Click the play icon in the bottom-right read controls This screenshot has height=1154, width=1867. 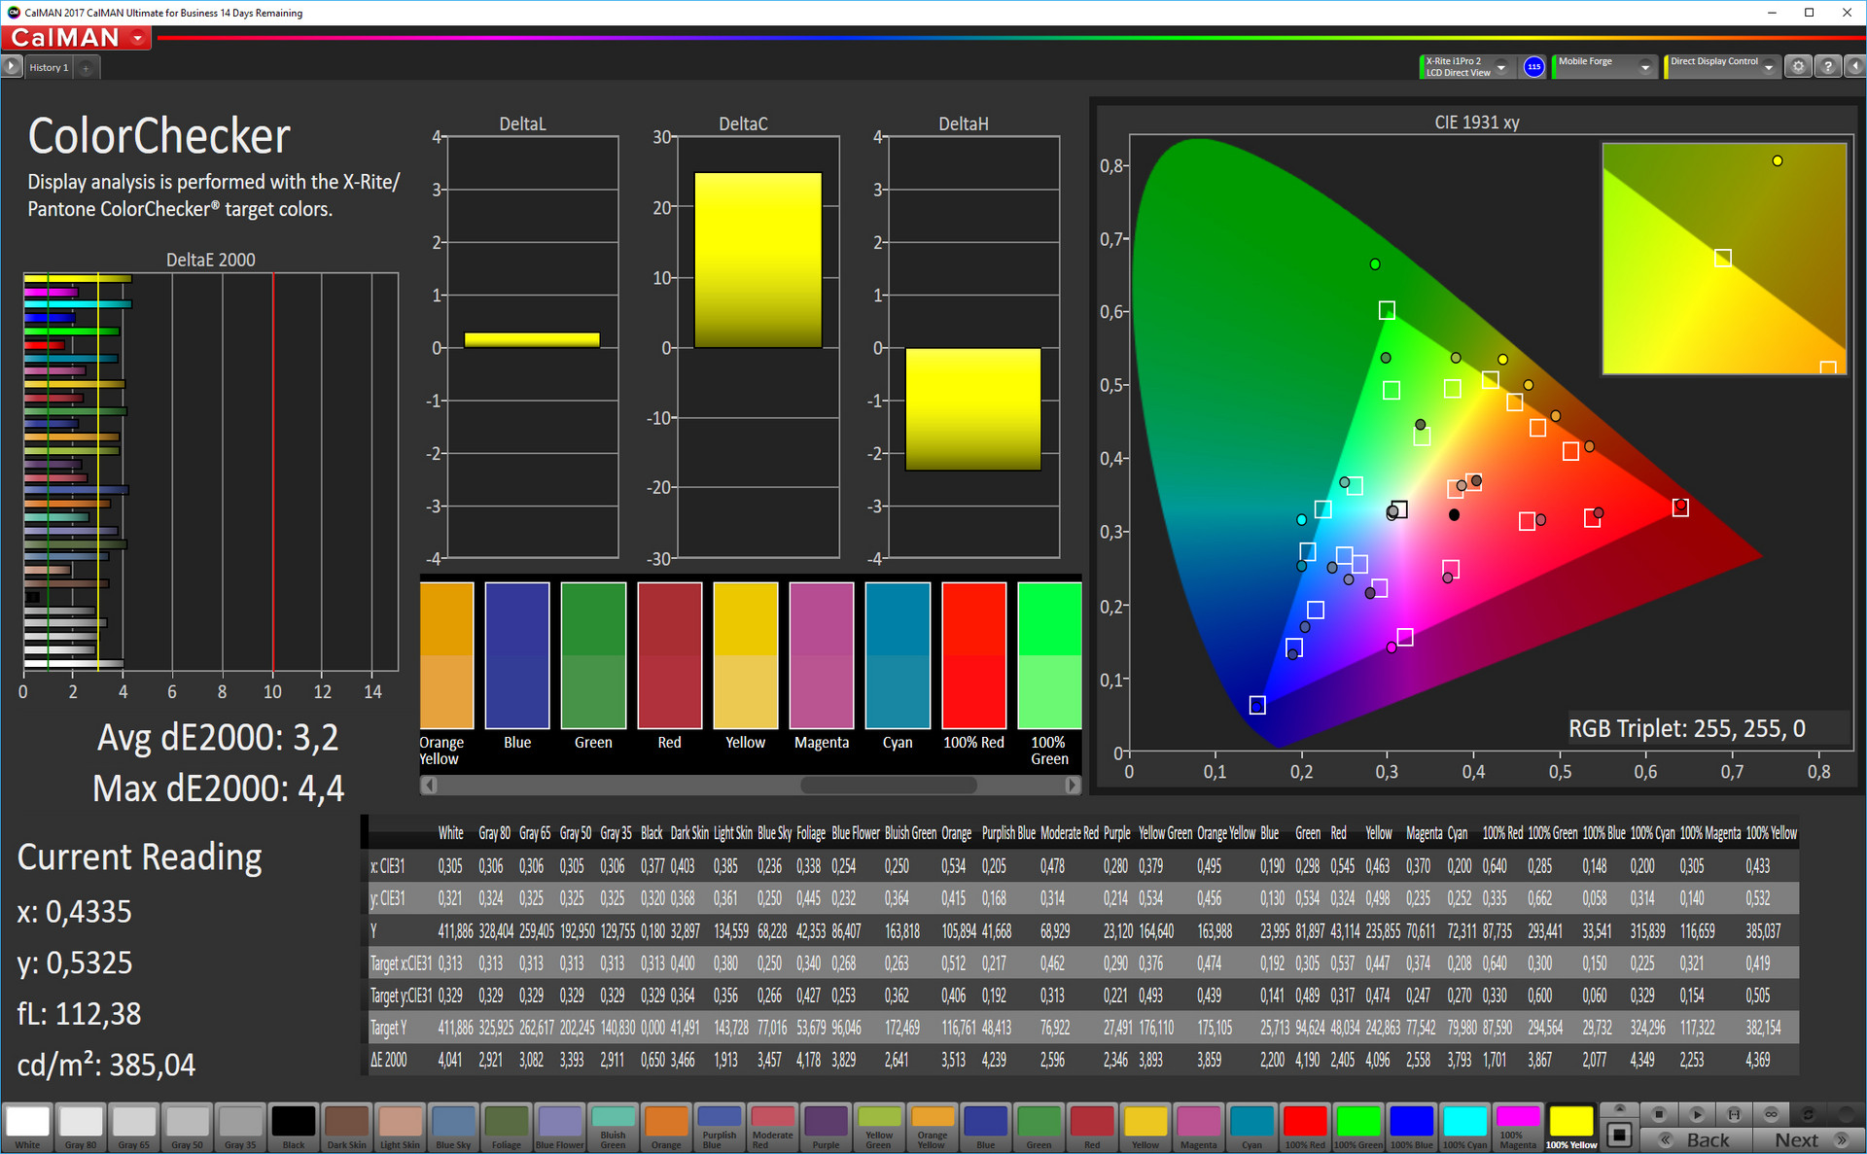pyautogui.click(x=1697, y=1114)
